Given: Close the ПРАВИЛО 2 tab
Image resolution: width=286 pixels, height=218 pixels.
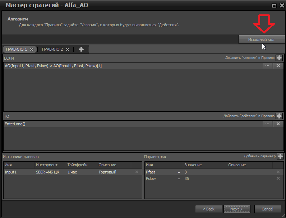Looking at the screenshot, I should (67, 50).
